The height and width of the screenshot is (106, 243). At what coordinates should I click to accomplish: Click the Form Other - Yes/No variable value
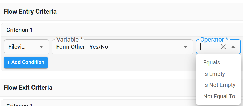pos(82,47)
